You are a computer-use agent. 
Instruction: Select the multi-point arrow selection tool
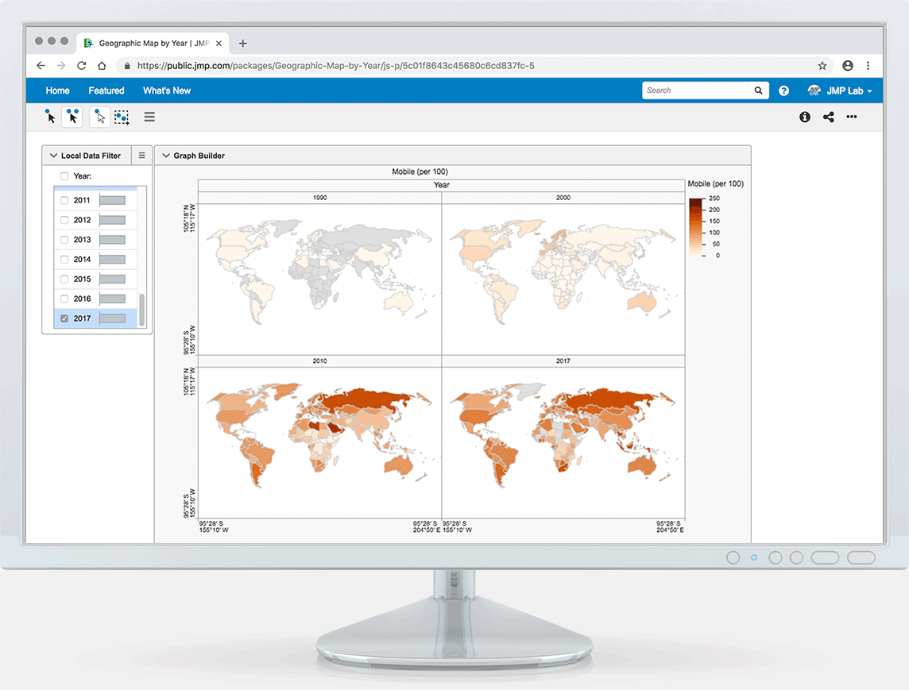[x=72, y=117]
